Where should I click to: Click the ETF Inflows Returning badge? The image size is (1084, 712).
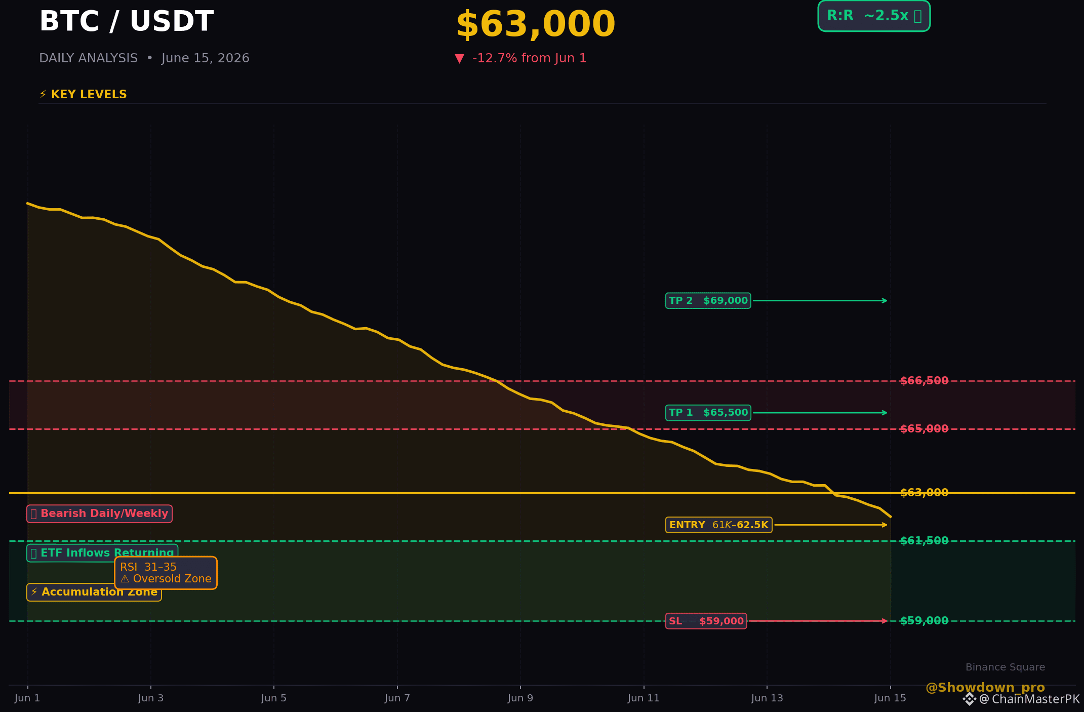[x=102, y=553]
